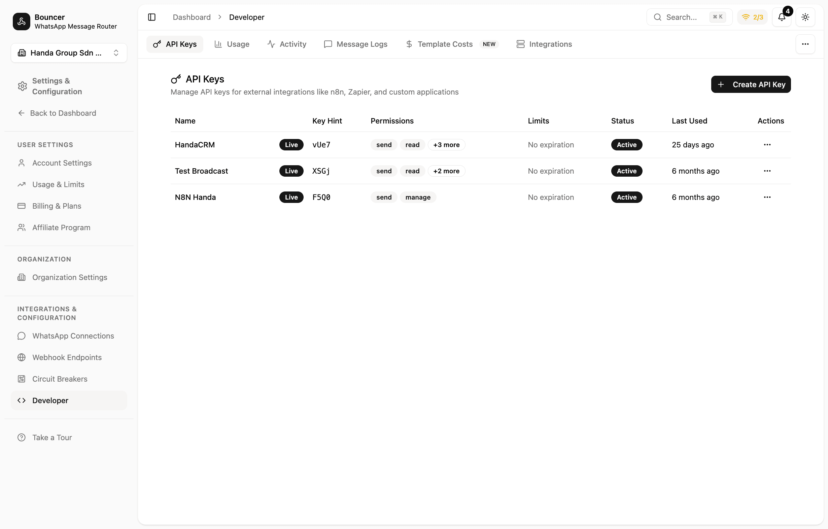Screen dimensions: 828x529
Task: Click the Take a Tour help icon
Action: click(x=22, y=437)
